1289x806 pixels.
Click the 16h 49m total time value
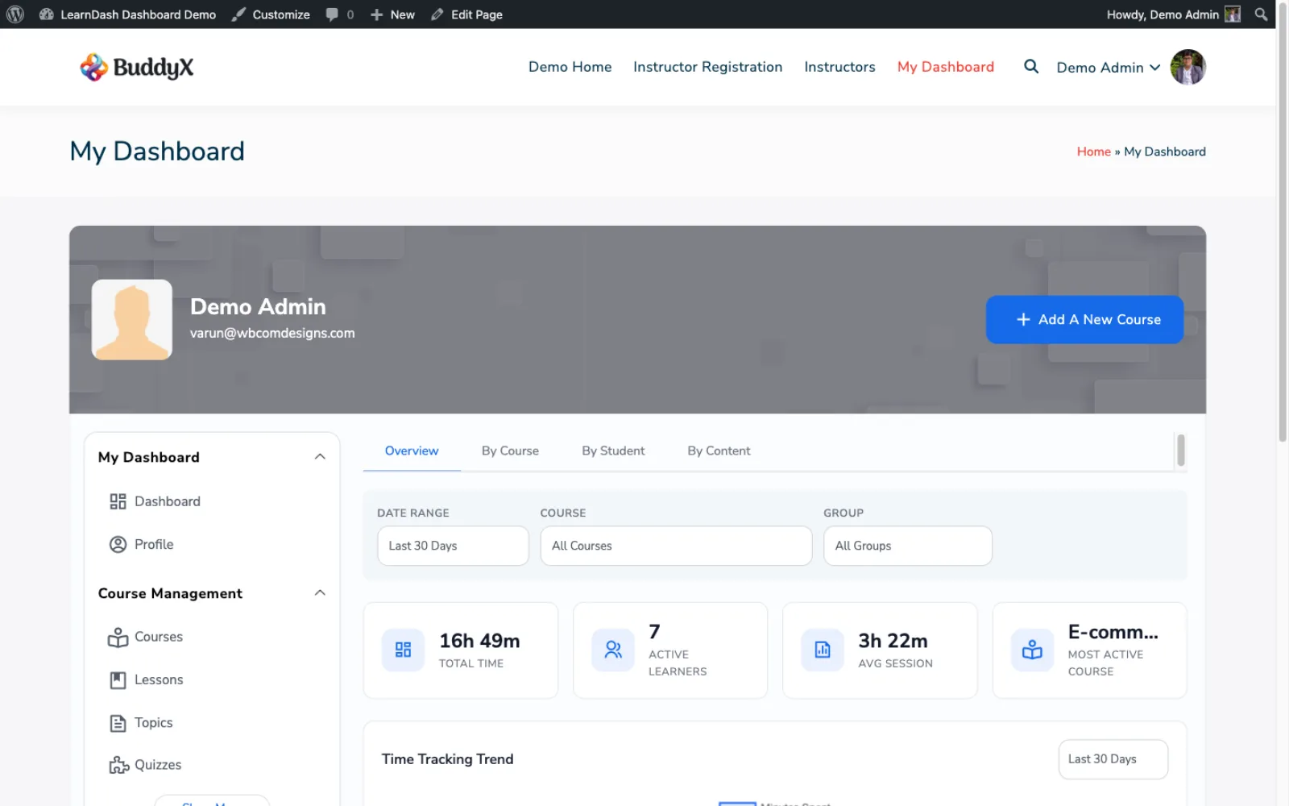[x=479, y=641]
